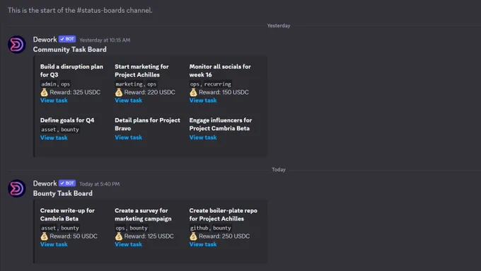Open View task for Define goals for Q4
This screenshot has height=271, width=481.
pyautogui.click(x=54, y=137)
